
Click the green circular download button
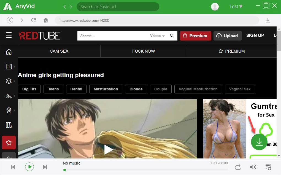(x=259, y=142)
